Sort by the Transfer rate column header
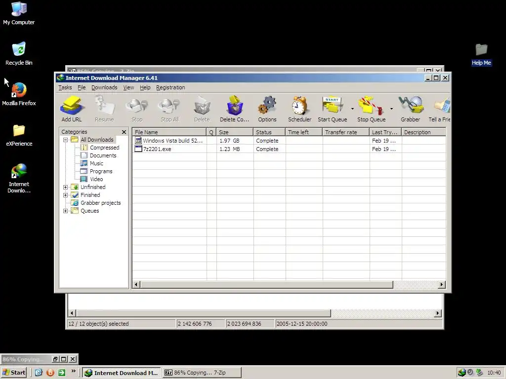Image resolution: width=506 pixels, height=379 pixels. click(345, 132)
